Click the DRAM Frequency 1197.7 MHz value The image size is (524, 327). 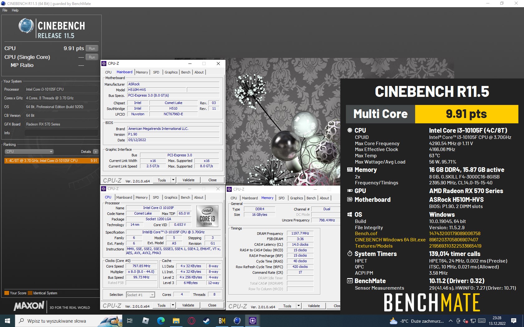pyautogui.click(x=300, y=234)
